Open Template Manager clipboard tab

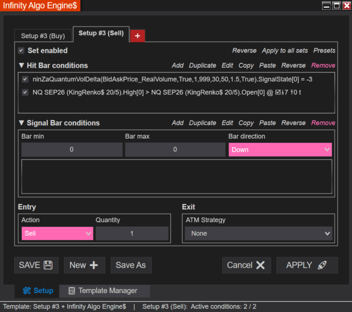coord(103,291)
